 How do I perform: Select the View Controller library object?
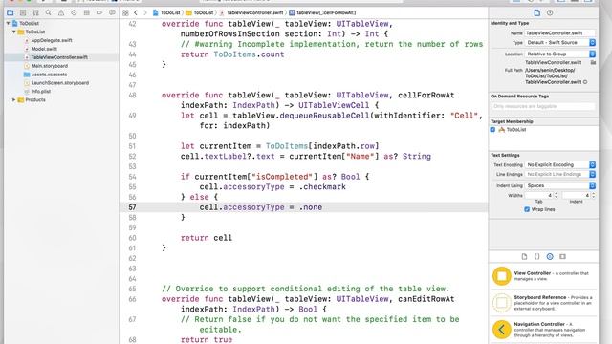click(543, 276)
